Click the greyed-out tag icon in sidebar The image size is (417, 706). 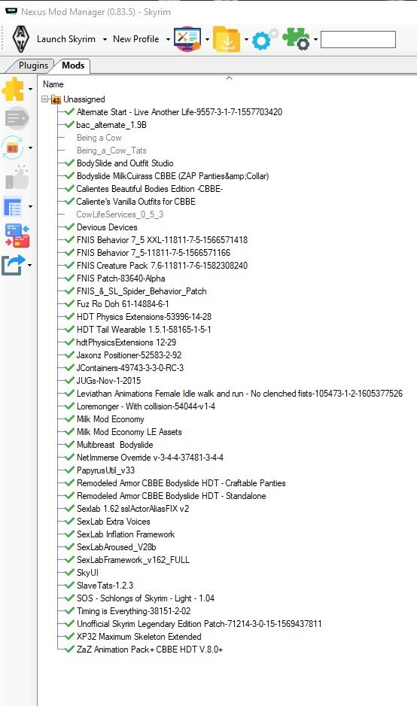coord(17,118)
